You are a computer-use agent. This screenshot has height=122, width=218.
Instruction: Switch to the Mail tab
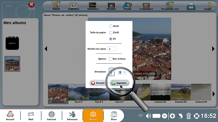tap(31, 116)
